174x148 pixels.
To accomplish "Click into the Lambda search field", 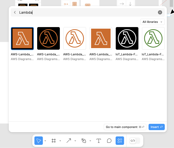I will (88, 12).
